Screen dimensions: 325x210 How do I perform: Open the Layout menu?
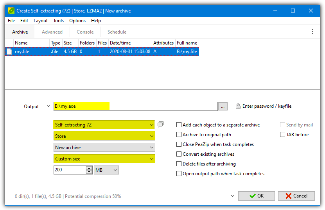pos(41,21)
